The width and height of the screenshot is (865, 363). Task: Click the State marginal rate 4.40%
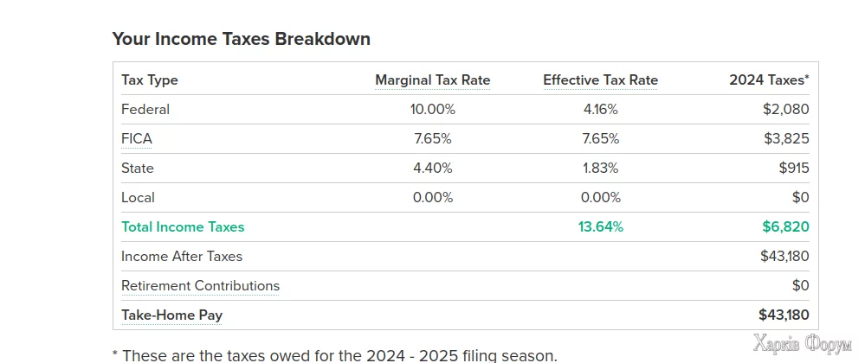[x=432, y=169]
